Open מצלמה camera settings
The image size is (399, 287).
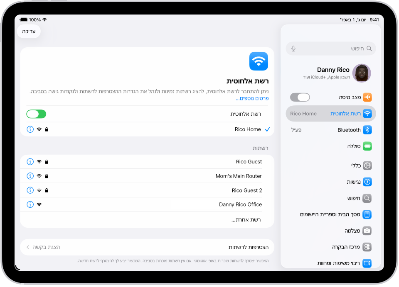click(331, 231)
